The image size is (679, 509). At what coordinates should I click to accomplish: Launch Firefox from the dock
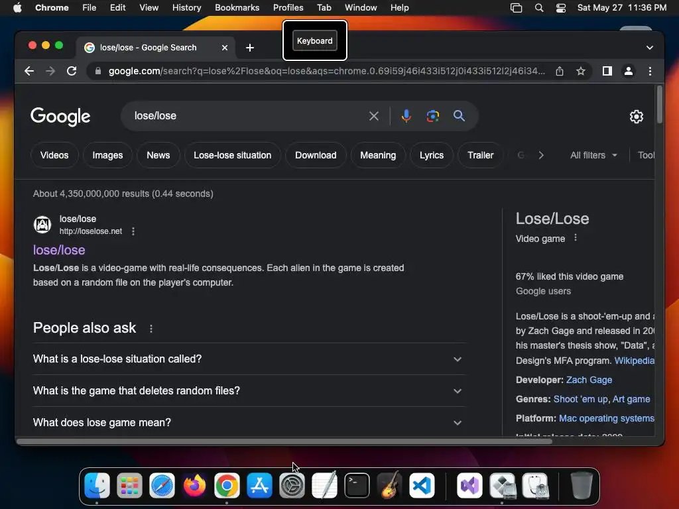[194, 486]
